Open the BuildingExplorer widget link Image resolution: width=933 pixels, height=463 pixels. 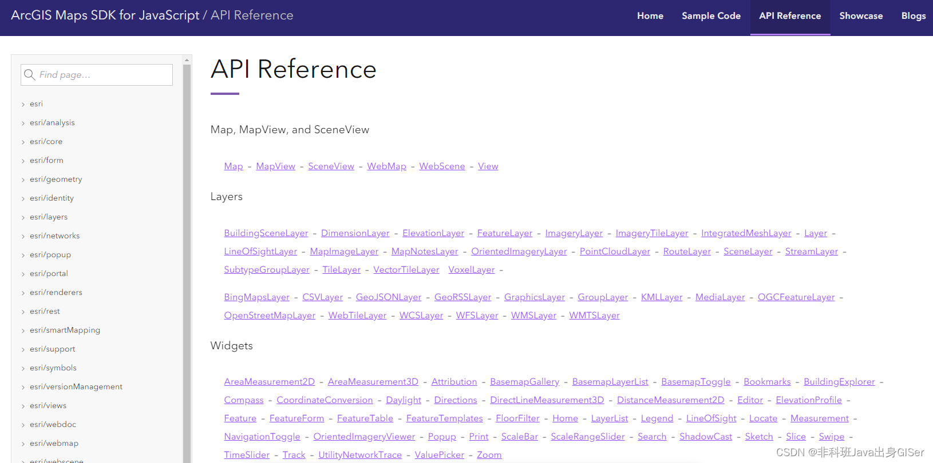click(x=839, y=382)
